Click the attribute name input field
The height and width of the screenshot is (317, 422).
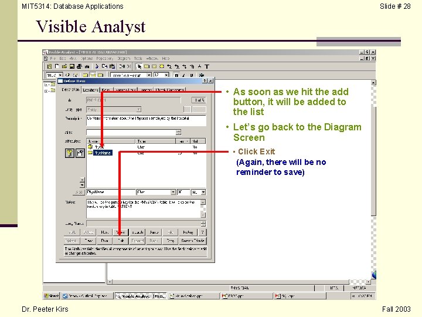coord(111,192)
